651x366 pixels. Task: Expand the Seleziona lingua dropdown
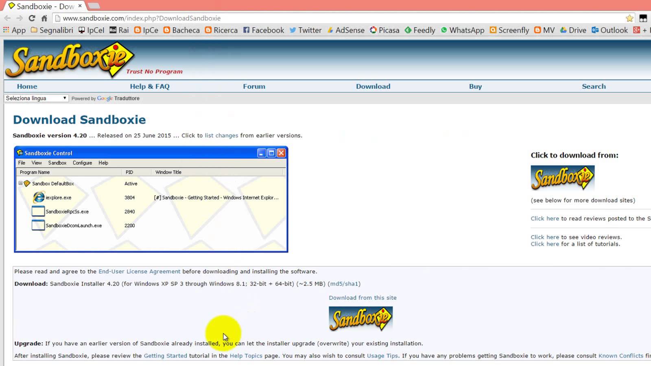(x=36, y=98)
